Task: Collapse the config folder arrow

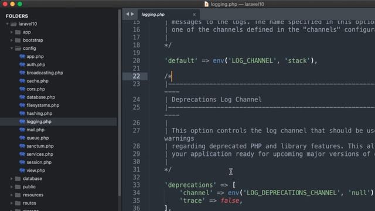Action: (12, 48)
